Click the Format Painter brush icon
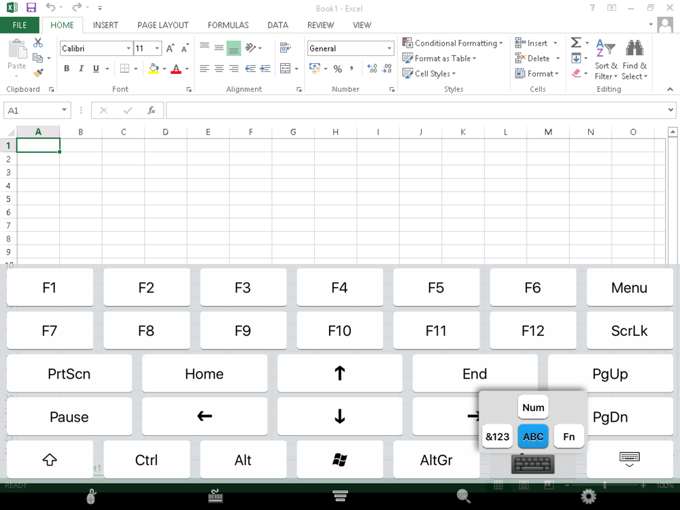This screenshot has height=510, width=680. pos(38,73)
